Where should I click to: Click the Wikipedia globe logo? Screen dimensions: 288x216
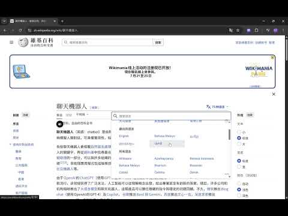pos(23,42)
